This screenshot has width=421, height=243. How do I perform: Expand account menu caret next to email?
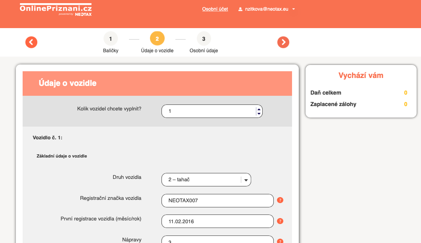[293, 9]
